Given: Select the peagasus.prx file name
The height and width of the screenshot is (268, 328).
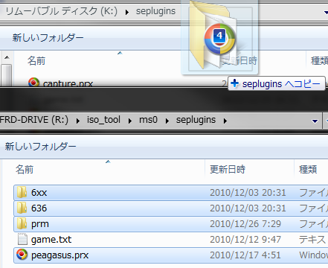Looking at the screenshot, I should [x=60, y=255].
